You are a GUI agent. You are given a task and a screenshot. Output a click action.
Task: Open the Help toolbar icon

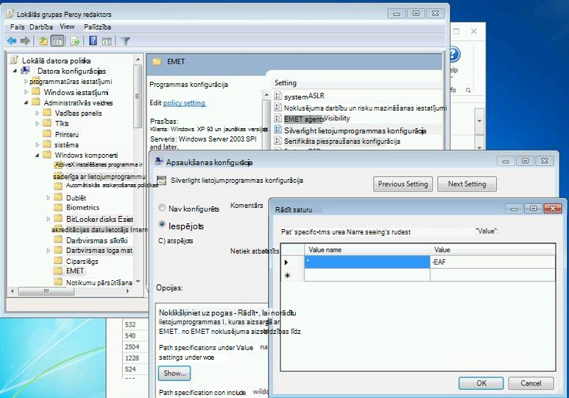tap(93, 41)
